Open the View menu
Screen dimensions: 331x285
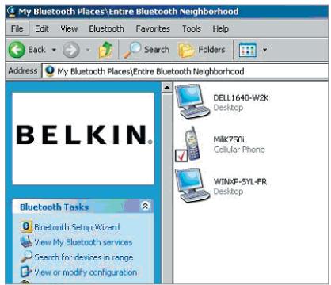coord(69,28)
